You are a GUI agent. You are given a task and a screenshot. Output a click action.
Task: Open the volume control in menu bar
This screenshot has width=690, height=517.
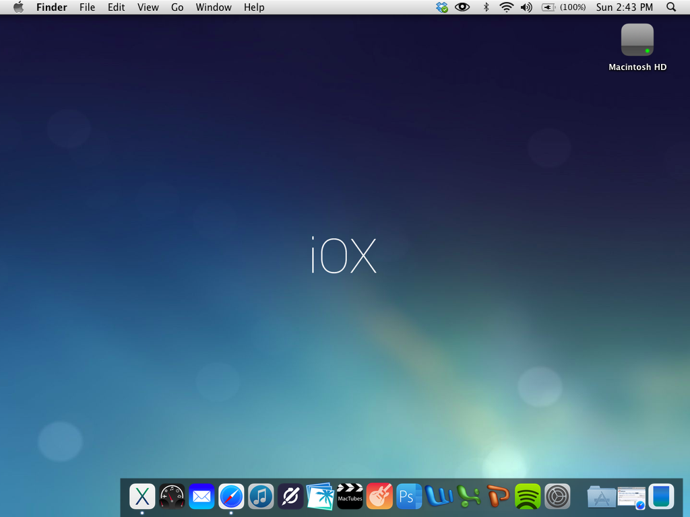(526, 7)
